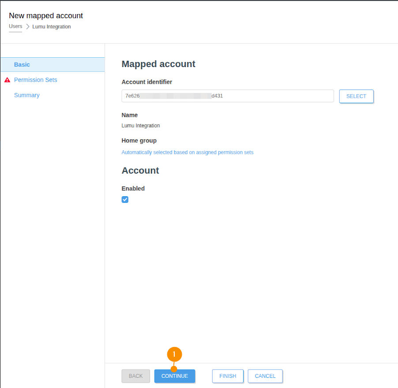
Task: Open the Basic section tab
Action: pos(22,64)
